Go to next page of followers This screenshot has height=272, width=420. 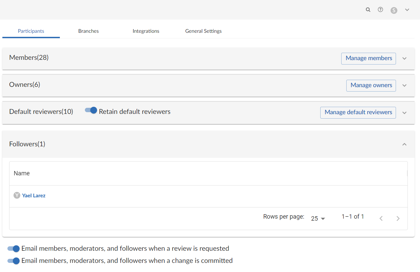(x=398, y=218)
